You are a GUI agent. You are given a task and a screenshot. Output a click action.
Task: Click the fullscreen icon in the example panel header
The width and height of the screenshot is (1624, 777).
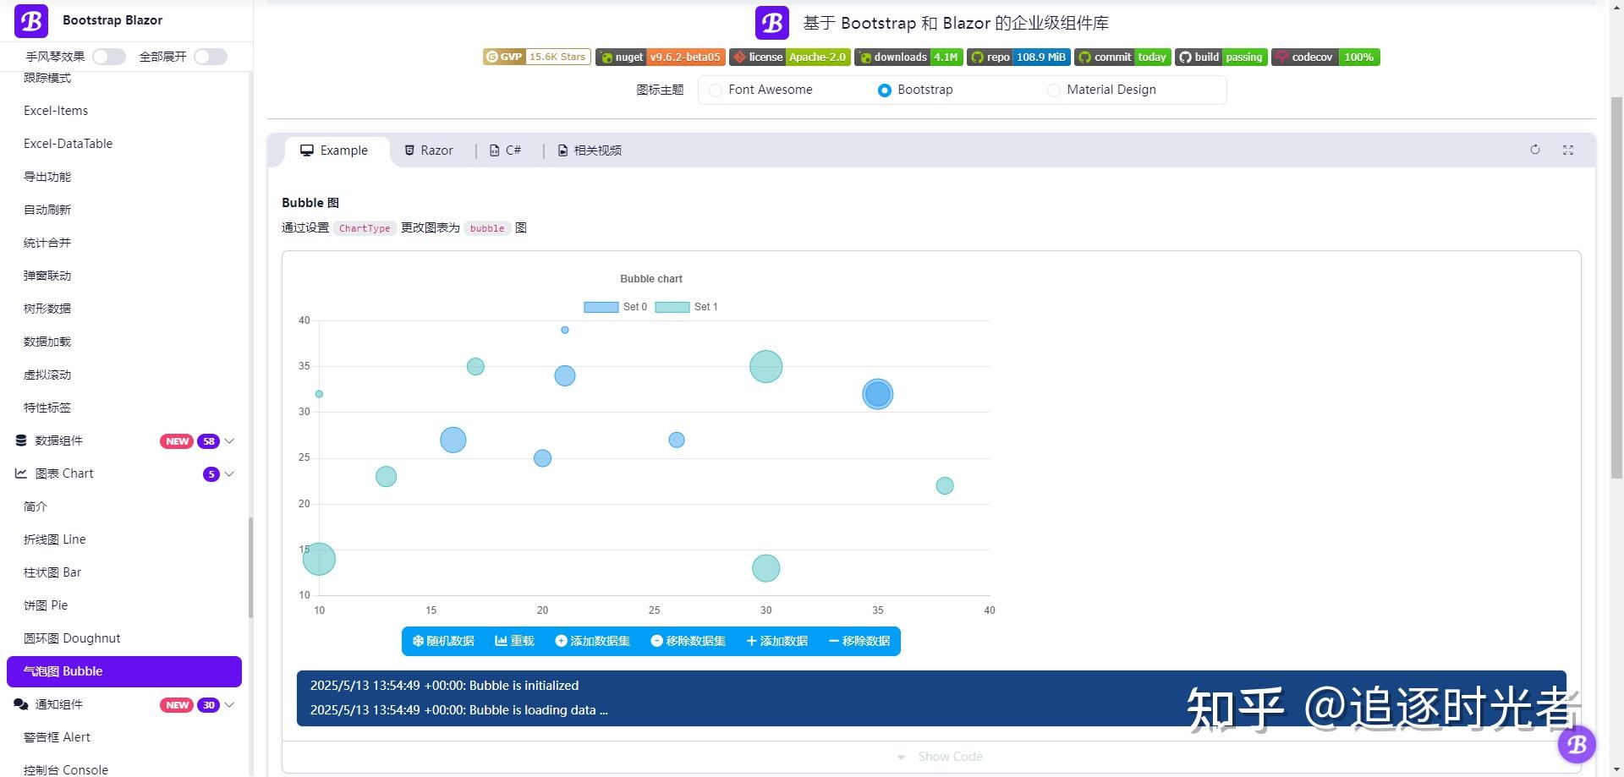point(1568,150)
